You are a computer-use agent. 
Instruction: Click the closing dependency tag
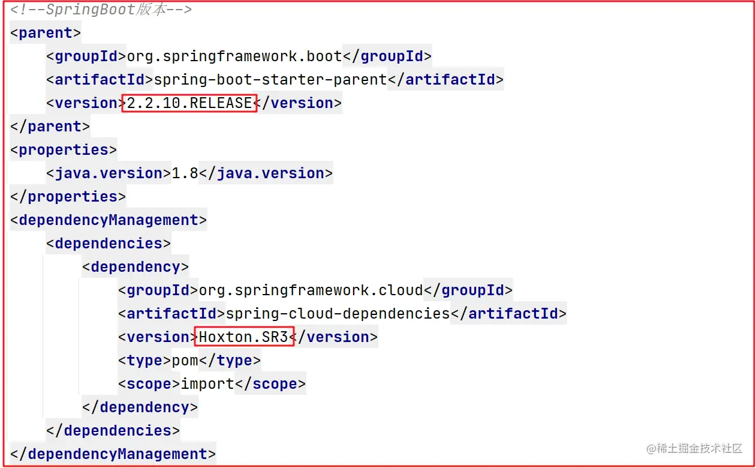(140, 407)
